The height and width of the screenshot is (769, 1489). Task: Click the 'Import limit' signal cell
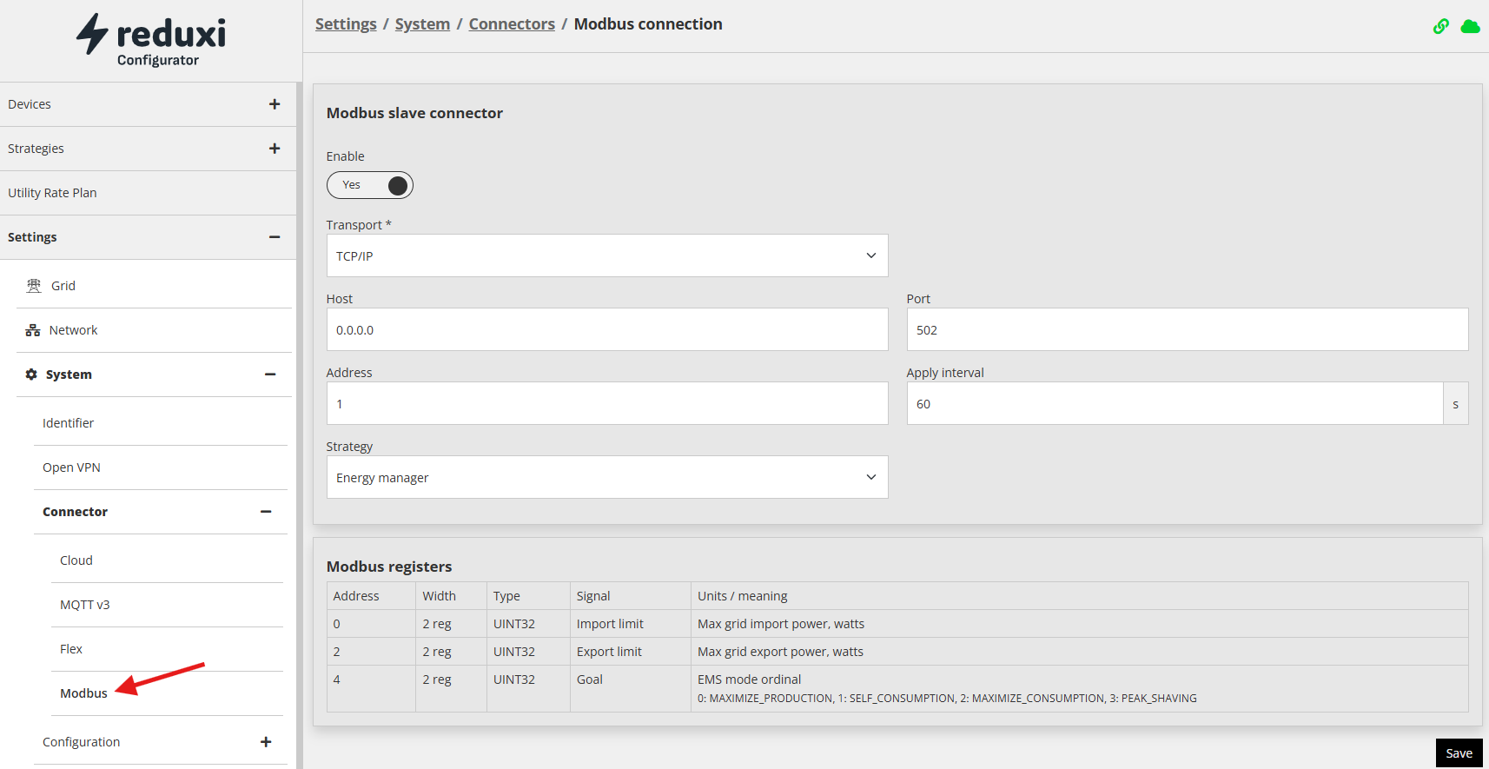click(x=630, y=624)
